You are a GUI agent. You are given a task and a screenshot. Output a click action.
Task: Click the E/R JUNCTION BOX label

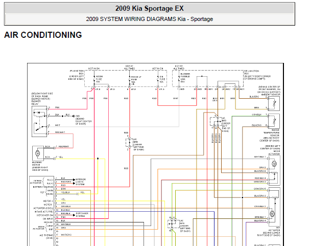pos(251,72)
